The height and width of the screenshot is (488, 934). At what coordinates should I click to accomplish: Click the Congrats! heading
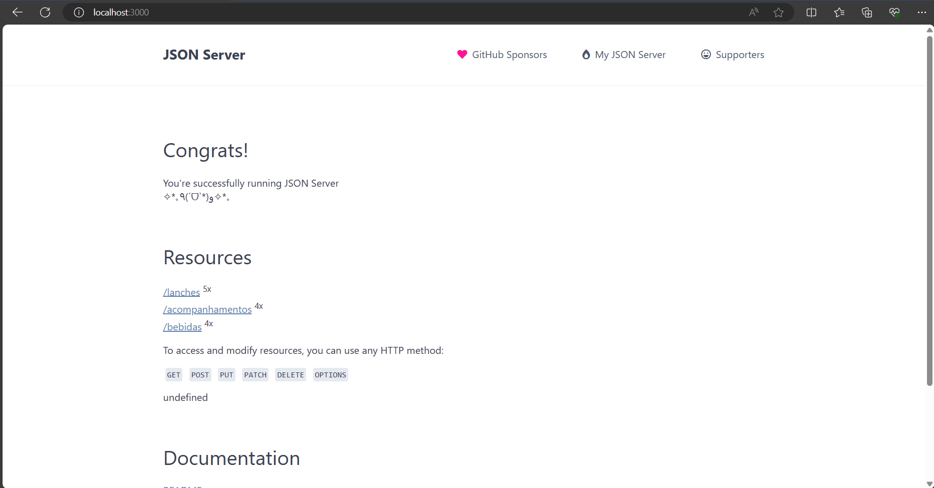(x=206, y=151)
